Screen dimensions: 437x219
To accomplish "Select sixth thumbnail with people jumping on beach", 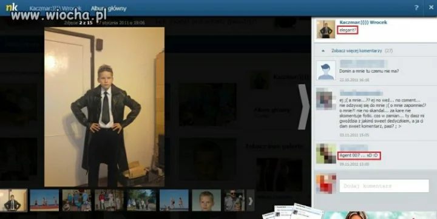I will [x=174, y=200].
